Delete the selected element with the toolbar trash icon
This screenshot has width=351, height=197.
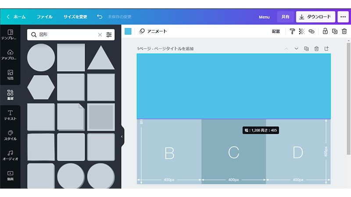pos(344,31)
